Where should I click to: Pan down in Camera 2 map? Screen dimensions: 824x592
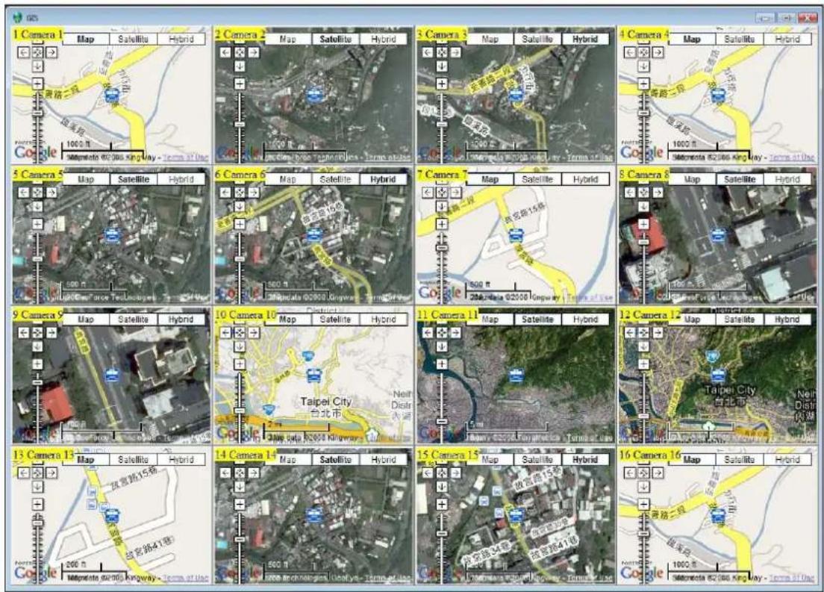tap(240, 66)
